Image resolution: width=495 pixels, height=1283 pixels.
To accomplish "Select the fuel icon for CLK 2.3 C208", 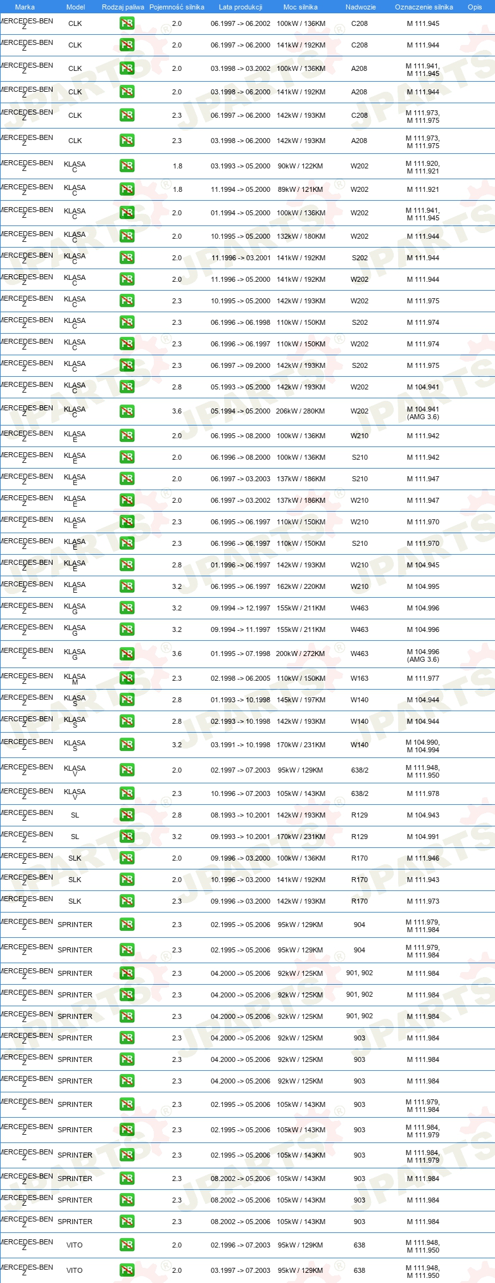I will click(x=127, y=115).
